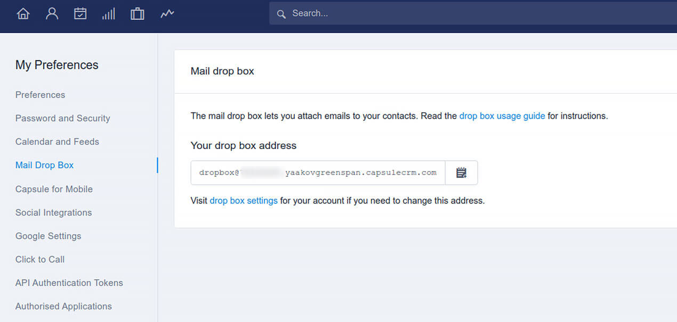Go to the Home dashboard icon

[23, 14]
